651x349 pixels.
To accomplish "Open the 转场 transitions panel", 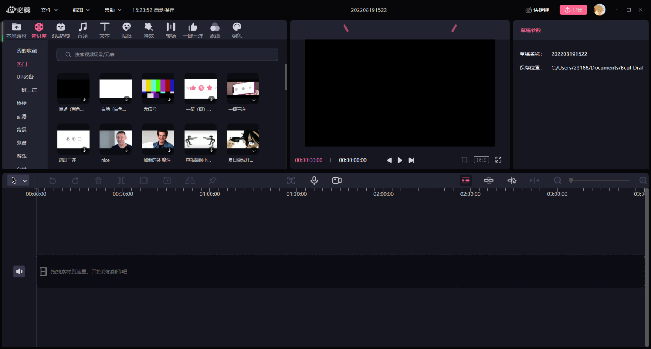I will coord(171,30).
